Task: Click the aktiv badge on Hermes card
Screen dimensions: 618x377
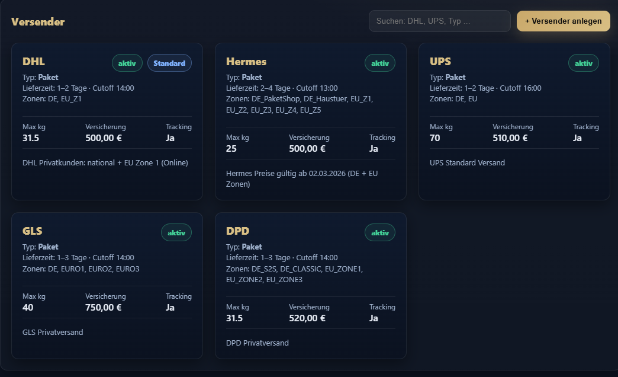Action: [x=380, y=63]
